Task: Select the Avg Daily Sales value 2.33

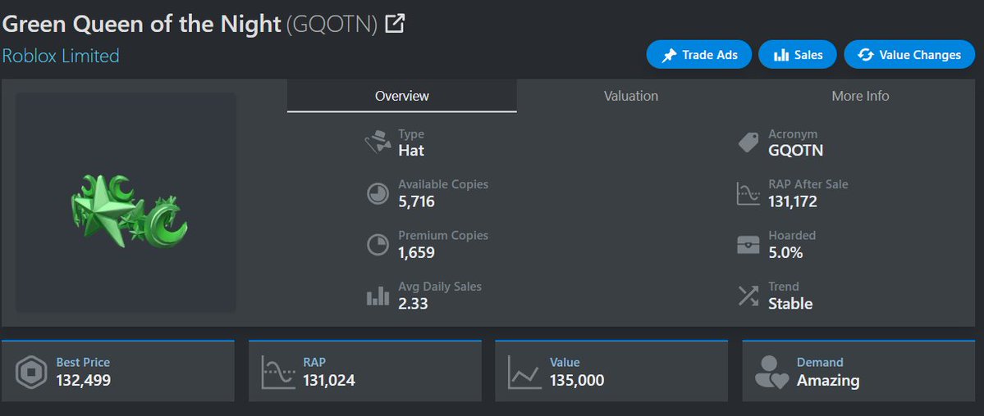Action: (x=413, y=304)
